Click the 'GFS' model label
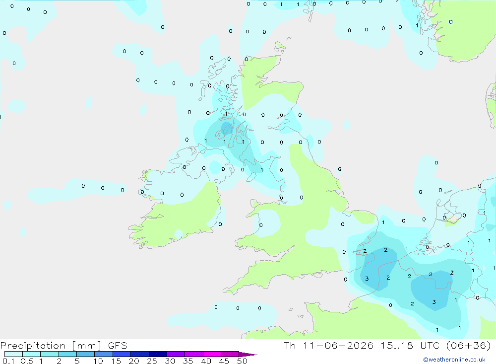Viewport: 496px width, 364px height. pos(118,345)
